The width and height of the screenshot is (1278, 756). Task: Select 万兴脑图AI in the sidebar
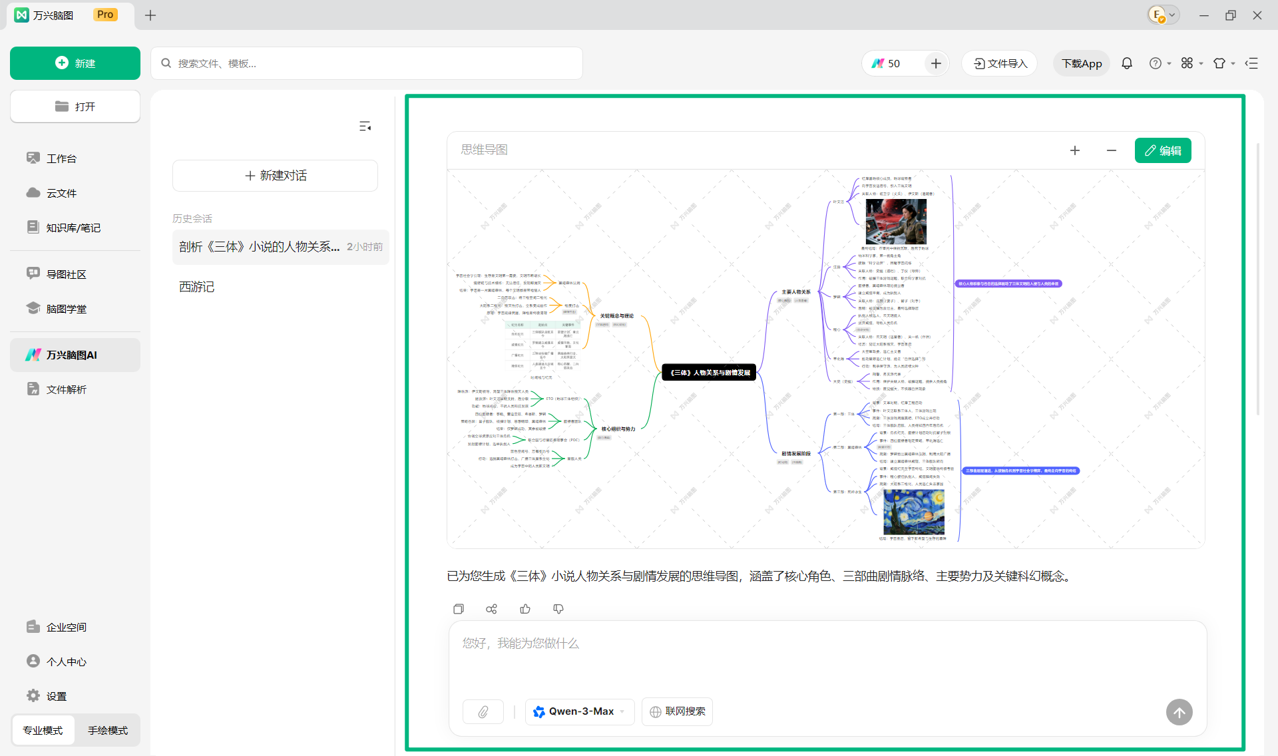(x=75, y=355)
